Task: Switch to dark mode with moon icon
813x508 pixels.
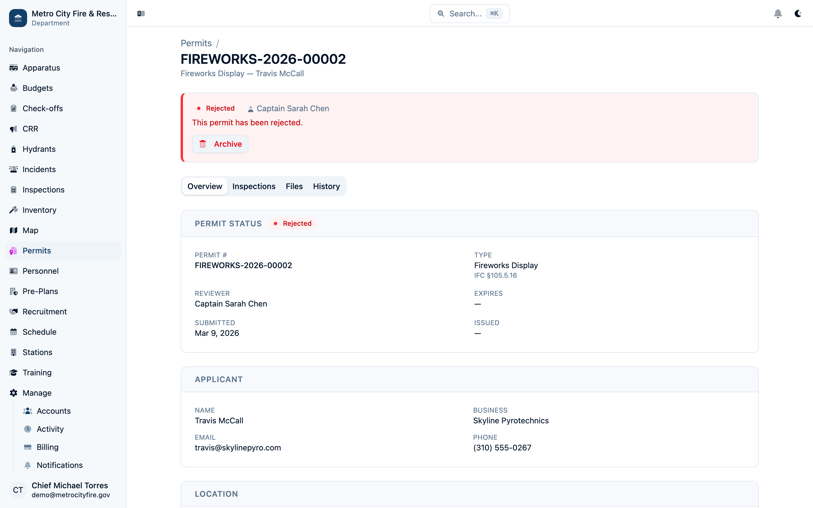Action: 798,14
